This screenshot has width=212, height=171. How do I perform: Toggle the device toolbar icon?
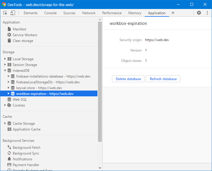(x=13, y=13)
